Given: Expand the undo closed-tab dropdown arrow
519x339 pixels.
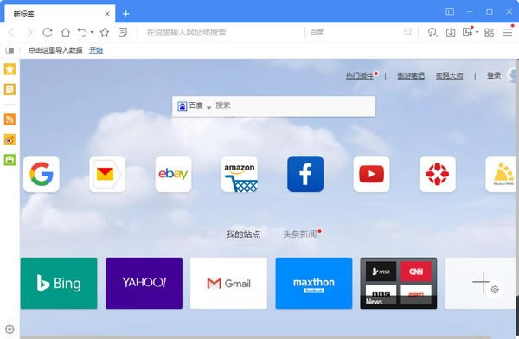Looking at the screenshot, I should 92,33.
